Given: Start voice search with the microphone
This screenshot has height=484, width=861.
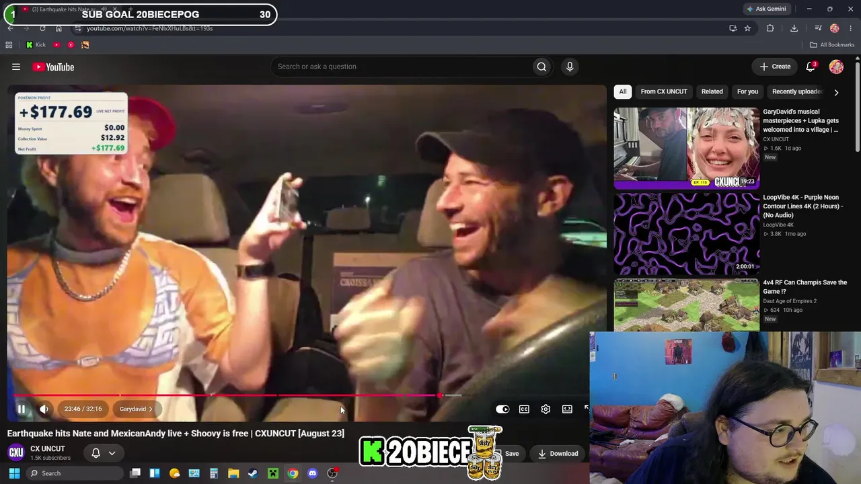Looking at the screenshot, I should coord(570,67).
